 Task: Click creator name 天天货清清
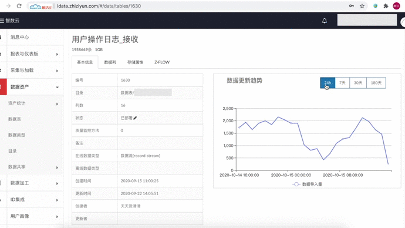click(130, 206)
